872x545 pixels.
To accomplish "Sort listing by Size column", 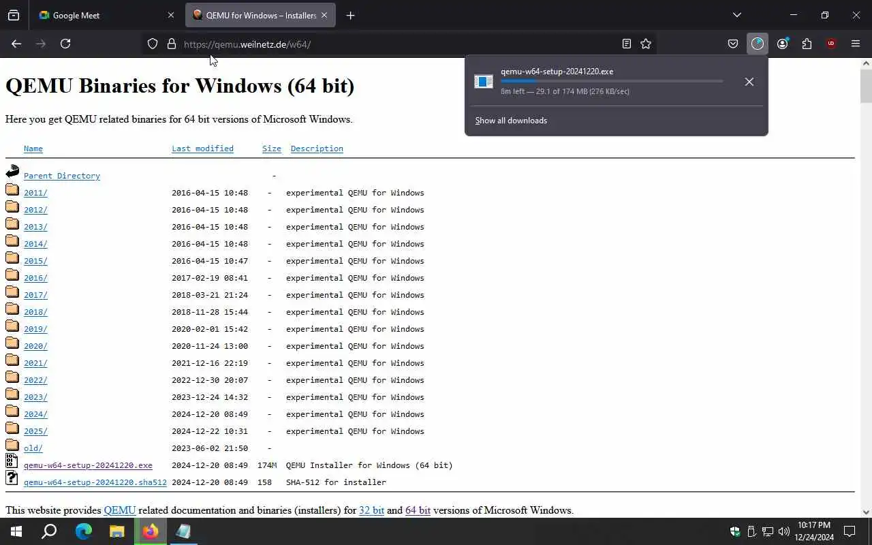I will (x=272, y=149).
